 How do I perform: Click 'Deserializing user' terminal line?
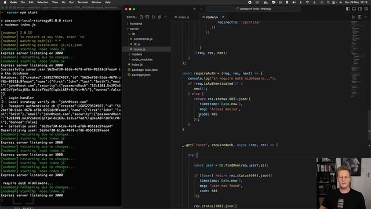[55, 130]
